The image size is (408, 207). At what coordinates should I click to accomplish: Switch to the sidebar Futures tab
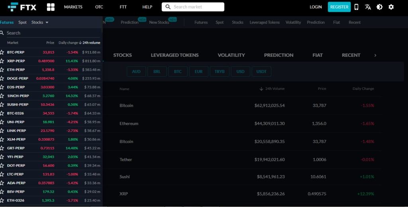click(7, 22)
